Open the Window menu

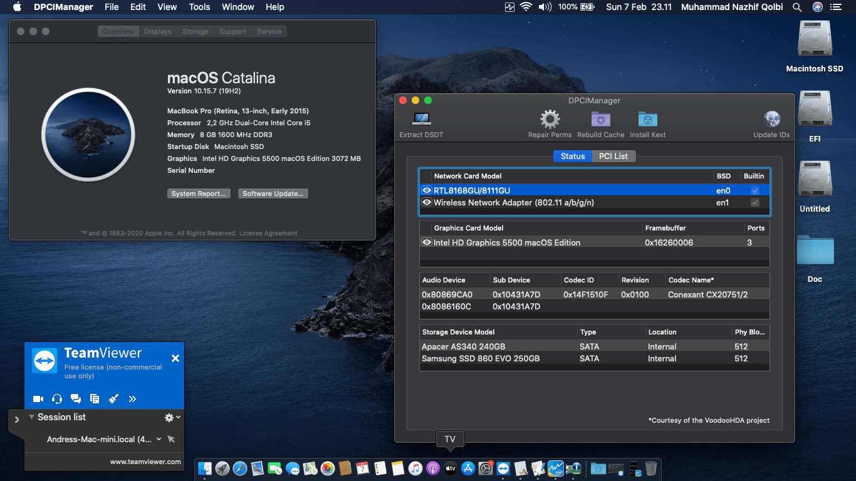(x=238, y=7)
